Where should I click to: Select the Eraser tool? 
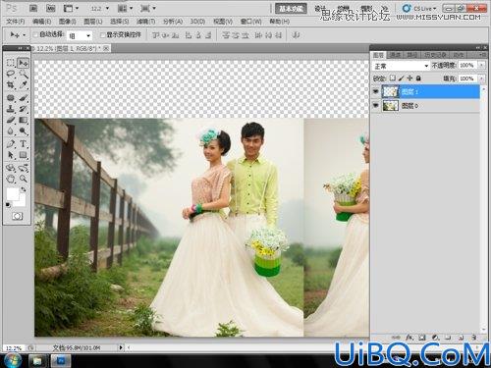tap(11, 120)
